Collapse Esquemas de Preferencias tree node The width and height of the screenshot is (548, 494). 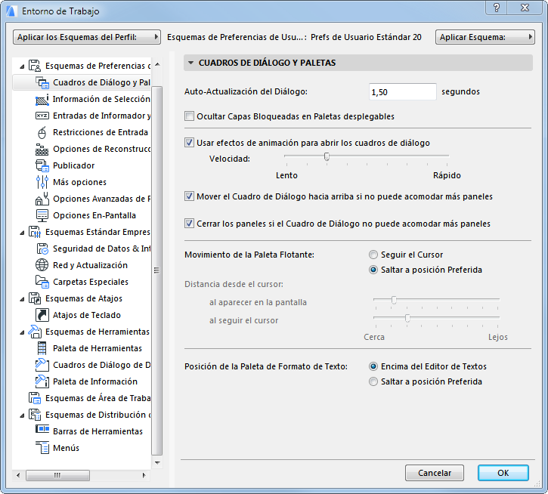click(x=22, y=66)
